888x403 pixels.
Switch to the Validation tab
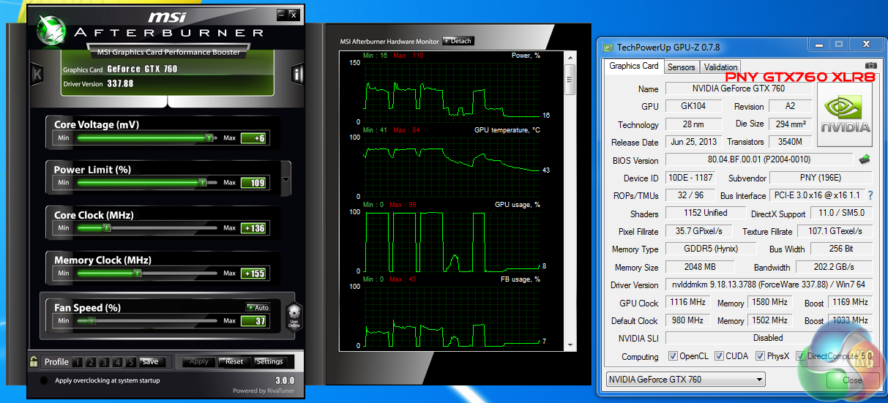[x=720, y=67]
